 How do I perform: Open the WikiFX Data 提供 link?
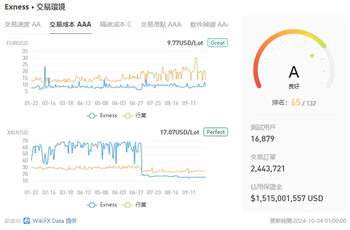(54, 221)
